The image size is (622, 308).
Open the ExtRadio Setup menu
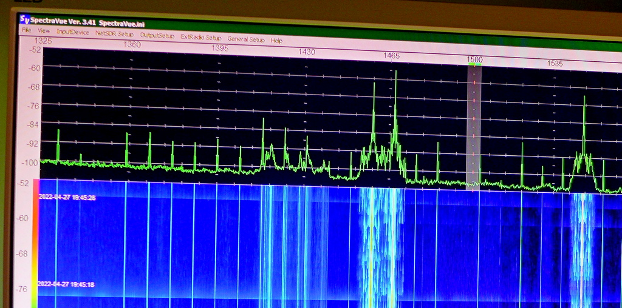tap(200, 37)
